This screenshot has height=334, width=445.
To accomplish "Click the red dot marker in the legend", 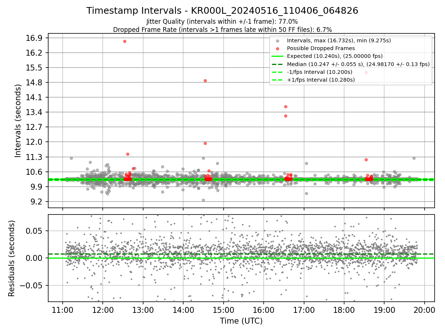I will 278,48.
